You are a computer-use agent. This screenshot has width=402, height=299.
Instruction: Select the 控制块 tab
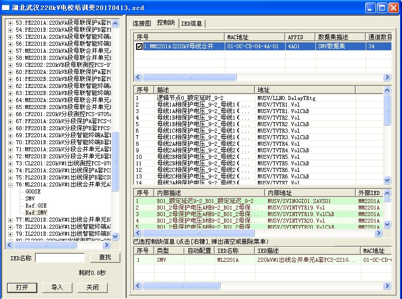166,23
